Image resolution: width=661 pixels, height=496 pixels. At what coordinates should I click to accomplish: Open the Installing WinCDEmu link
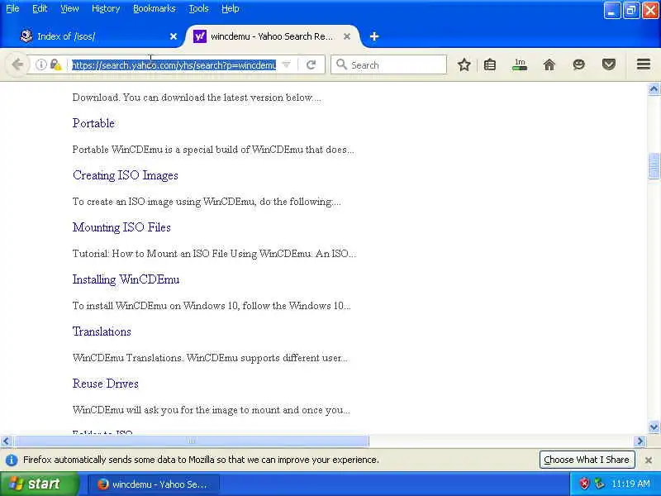[126, 279]
